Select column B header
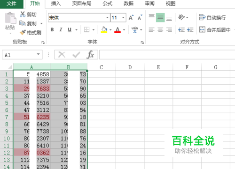 [69, 67]
